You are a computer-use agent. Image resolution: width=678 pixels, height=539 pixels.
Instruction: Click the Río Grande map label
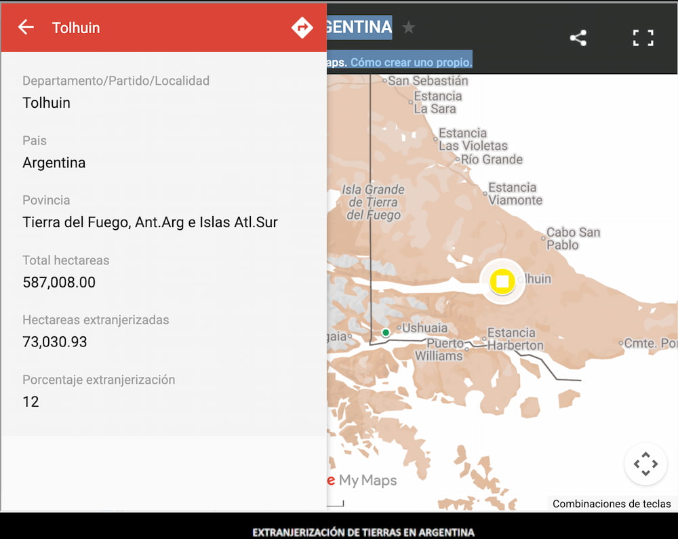pos(492,159)
